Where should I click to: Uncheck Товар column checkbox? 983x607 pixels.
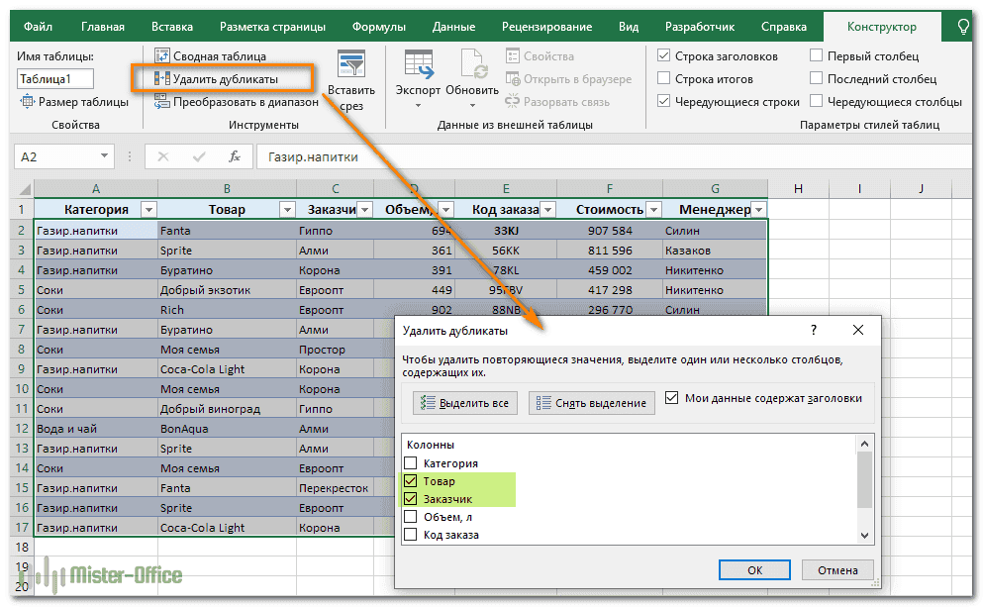[411, 481]
